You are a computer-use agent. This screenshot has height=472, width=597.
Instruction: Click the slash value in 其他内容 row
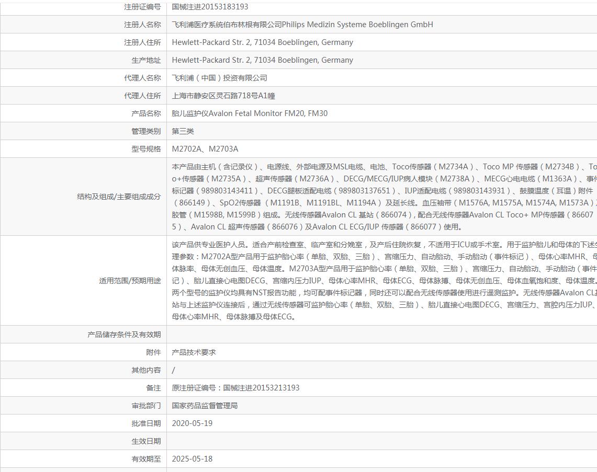(174, 370)
